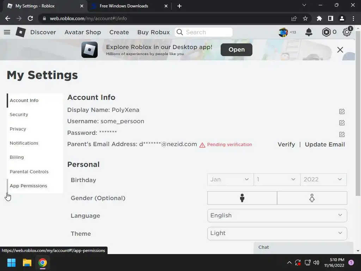Click Verify email link
361x271 pixels.
click(286, 144)
